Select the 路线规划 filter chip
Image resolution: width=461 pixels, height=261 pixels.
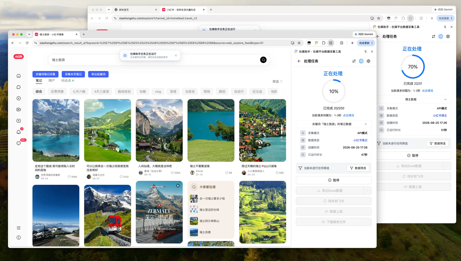[124, 92]
